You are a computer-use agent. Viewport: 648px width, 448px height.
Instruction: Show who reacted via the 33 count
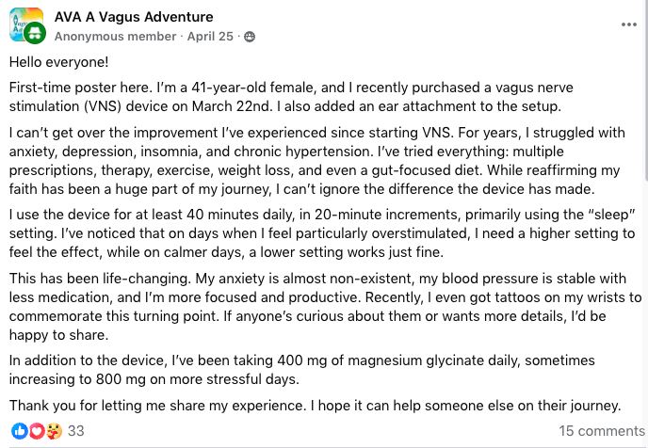pyautogui.click(x=76, y=431)
